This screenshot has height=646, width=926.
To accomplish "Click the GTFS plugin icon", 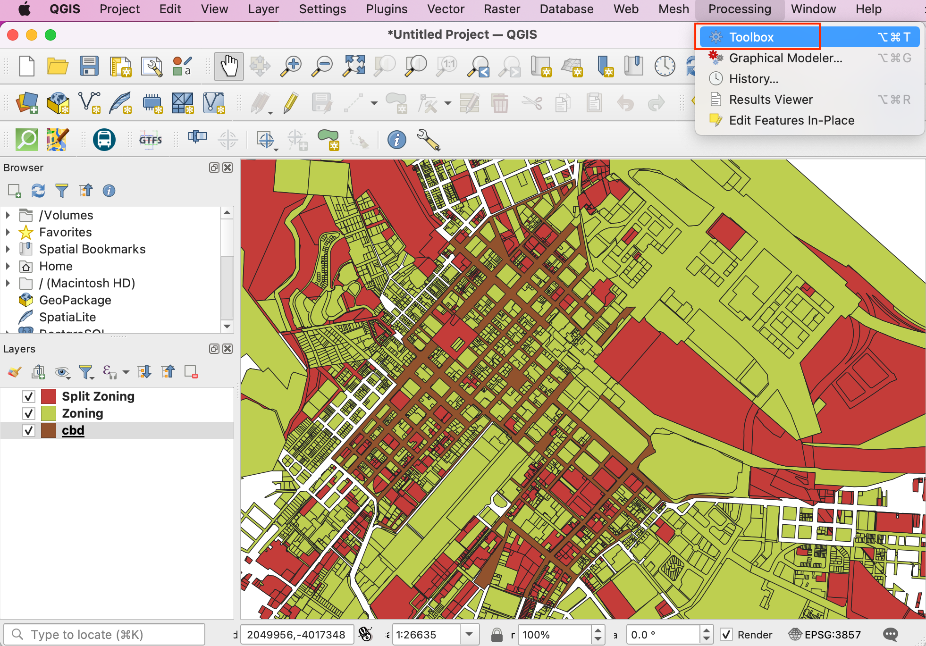I will (150, 140).
